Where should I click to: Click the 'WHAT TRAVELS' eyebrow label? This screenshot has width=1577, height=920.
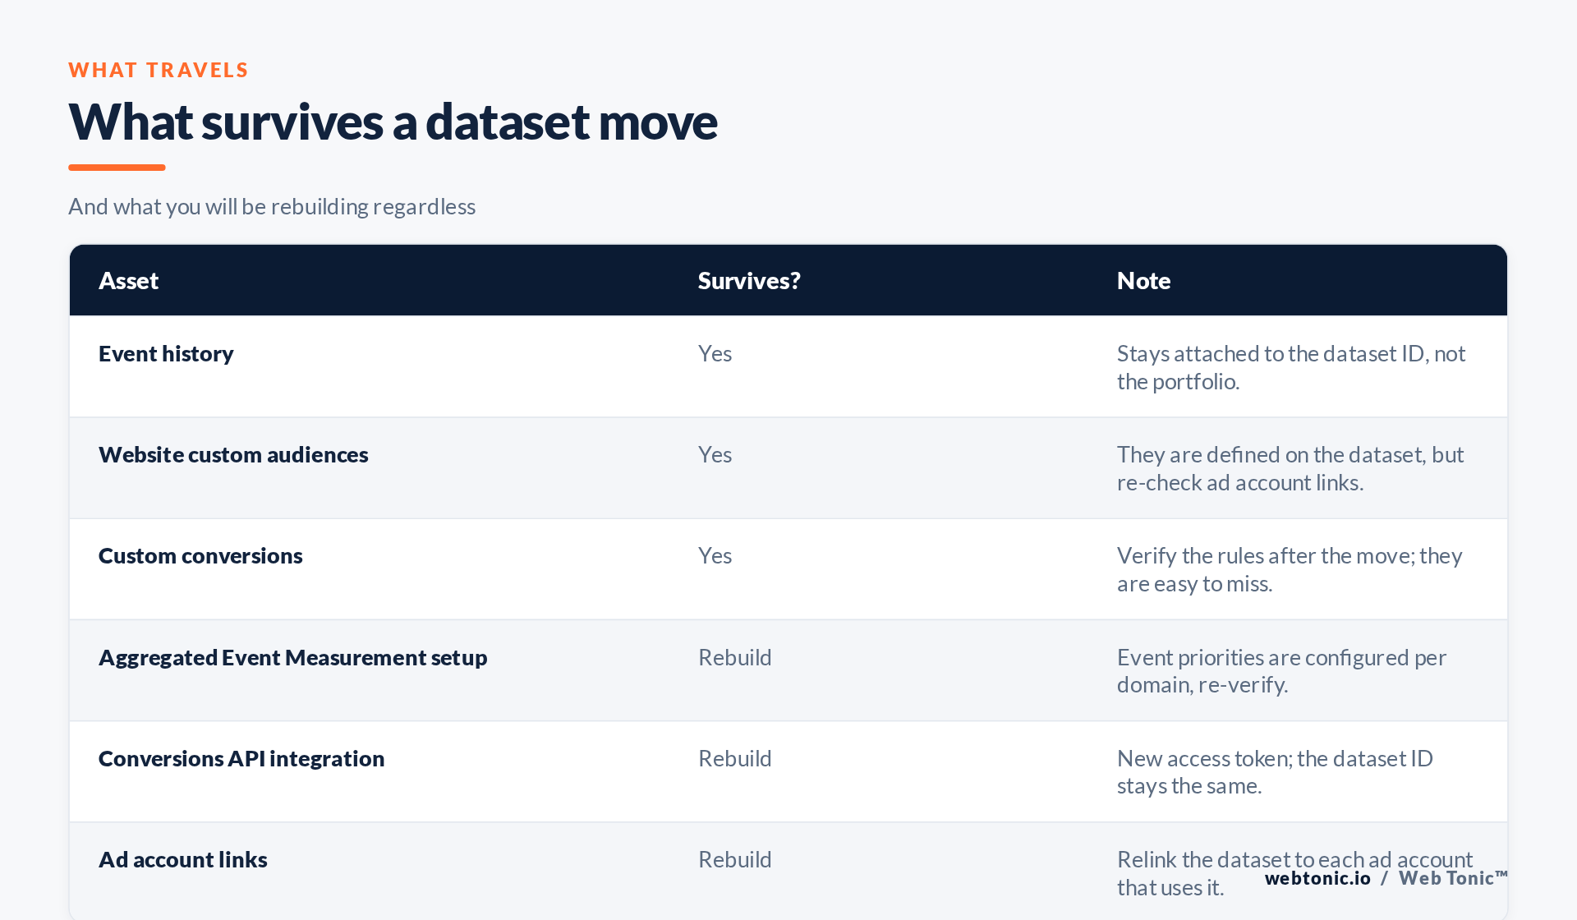pos(158,71)
